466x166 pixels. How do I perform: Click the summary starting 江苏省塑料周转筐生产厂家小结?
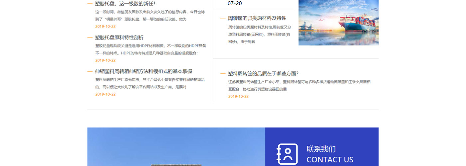[x=299, y=85]
